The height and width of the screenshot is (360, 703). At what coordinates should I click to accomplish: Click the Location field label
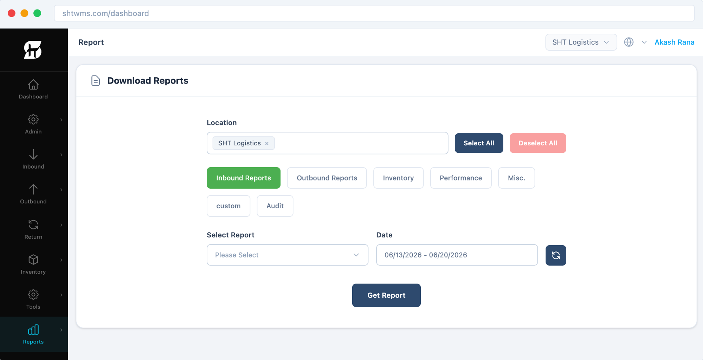pos(221,123)
